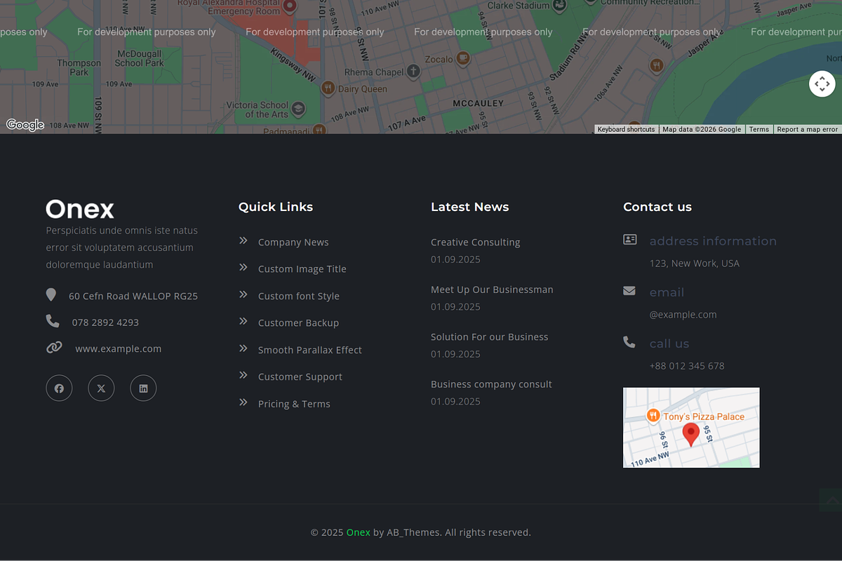Open the Meet Up Our Businessman news item
The height and width of the screenshot is (561, 842).
pos(492,290)
